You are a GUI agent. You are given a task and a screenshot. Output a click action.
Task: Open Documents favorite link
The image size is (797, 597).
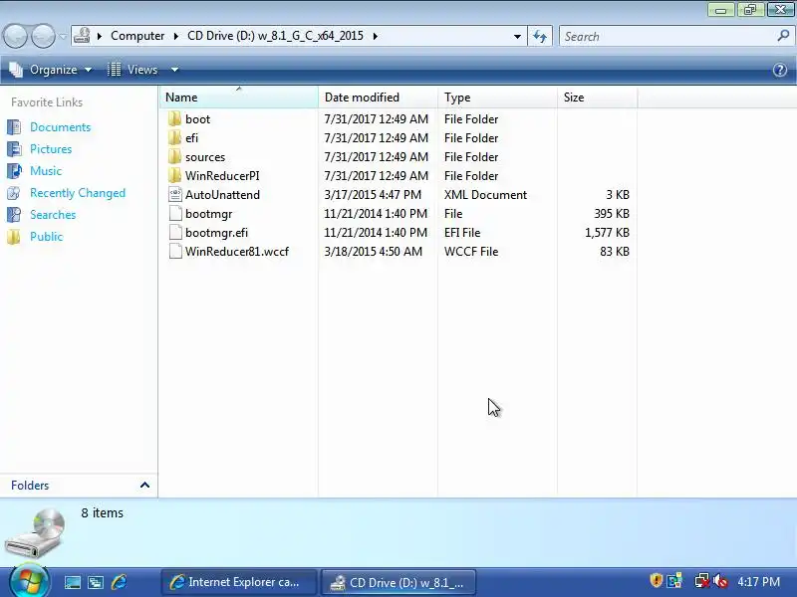coord(60,127)
